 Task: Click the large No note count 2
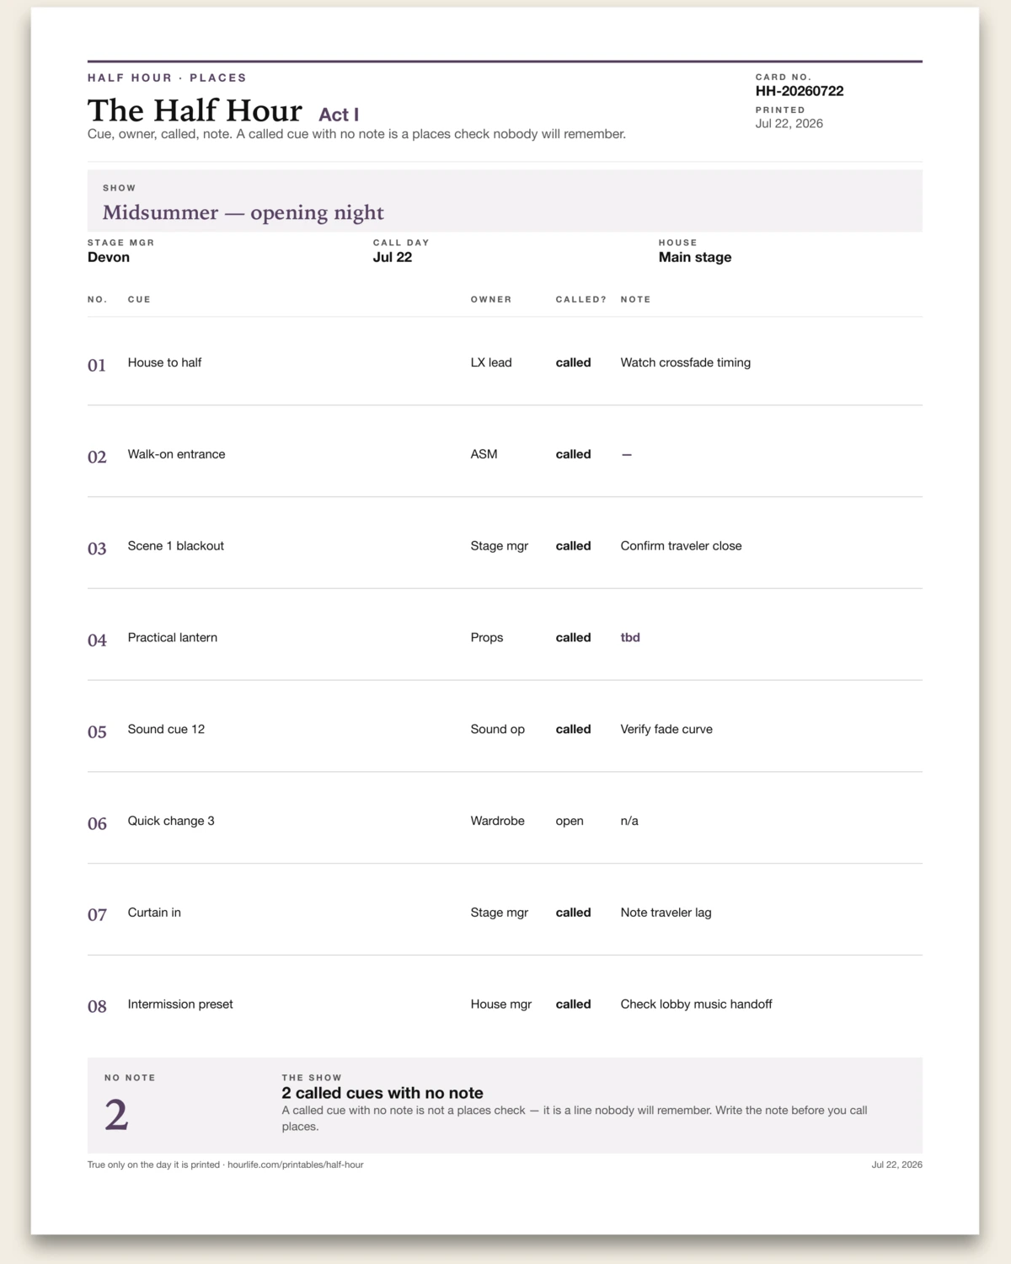[x=116, y=1115]
